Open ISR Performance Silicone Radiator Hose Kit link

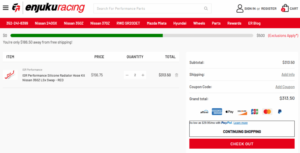pos(54,78)
